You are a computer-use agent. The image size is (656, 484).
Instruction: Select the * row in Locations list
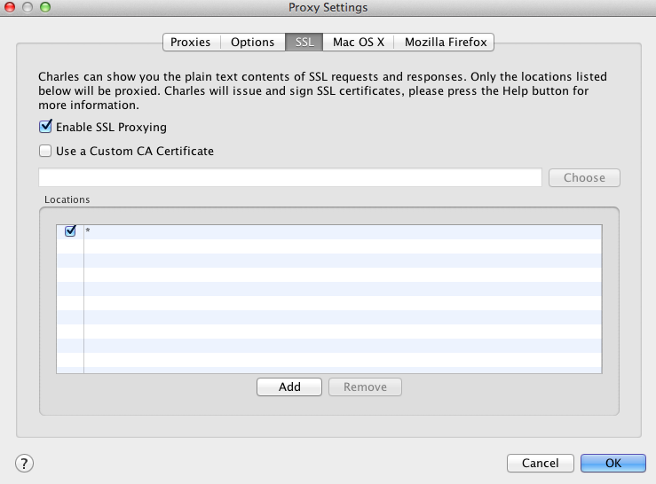329,232
